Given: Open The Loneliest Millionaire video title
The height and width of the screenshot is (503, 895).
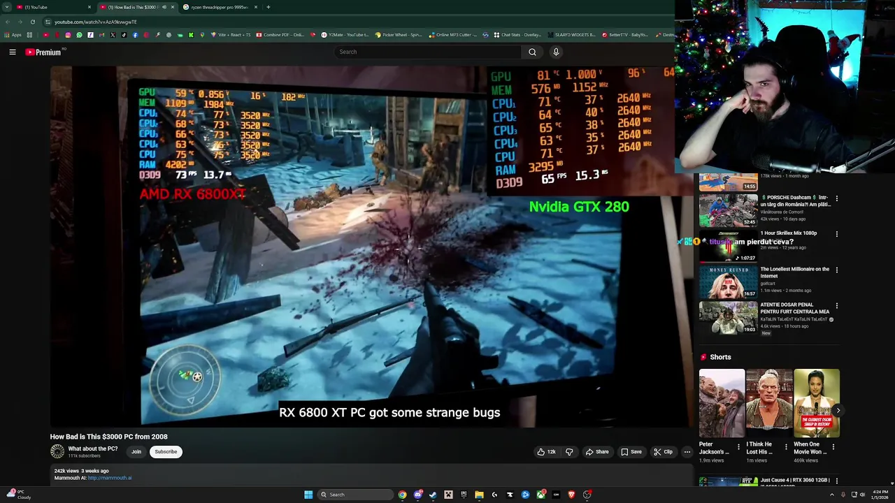Looking at the screenshot, I should click(794, 272).
